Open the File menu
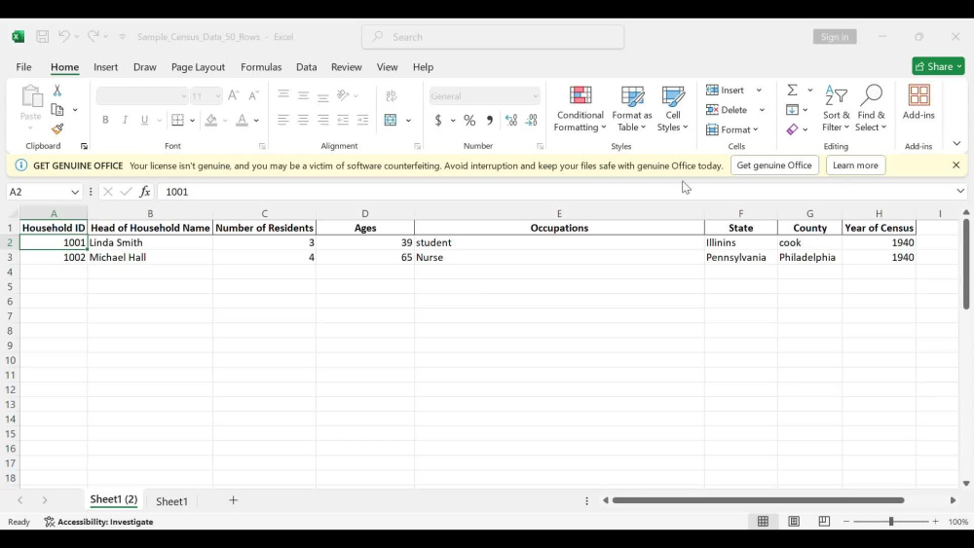Image resolution: width=974 pixels, height=548 pixels. coord(23,67)
